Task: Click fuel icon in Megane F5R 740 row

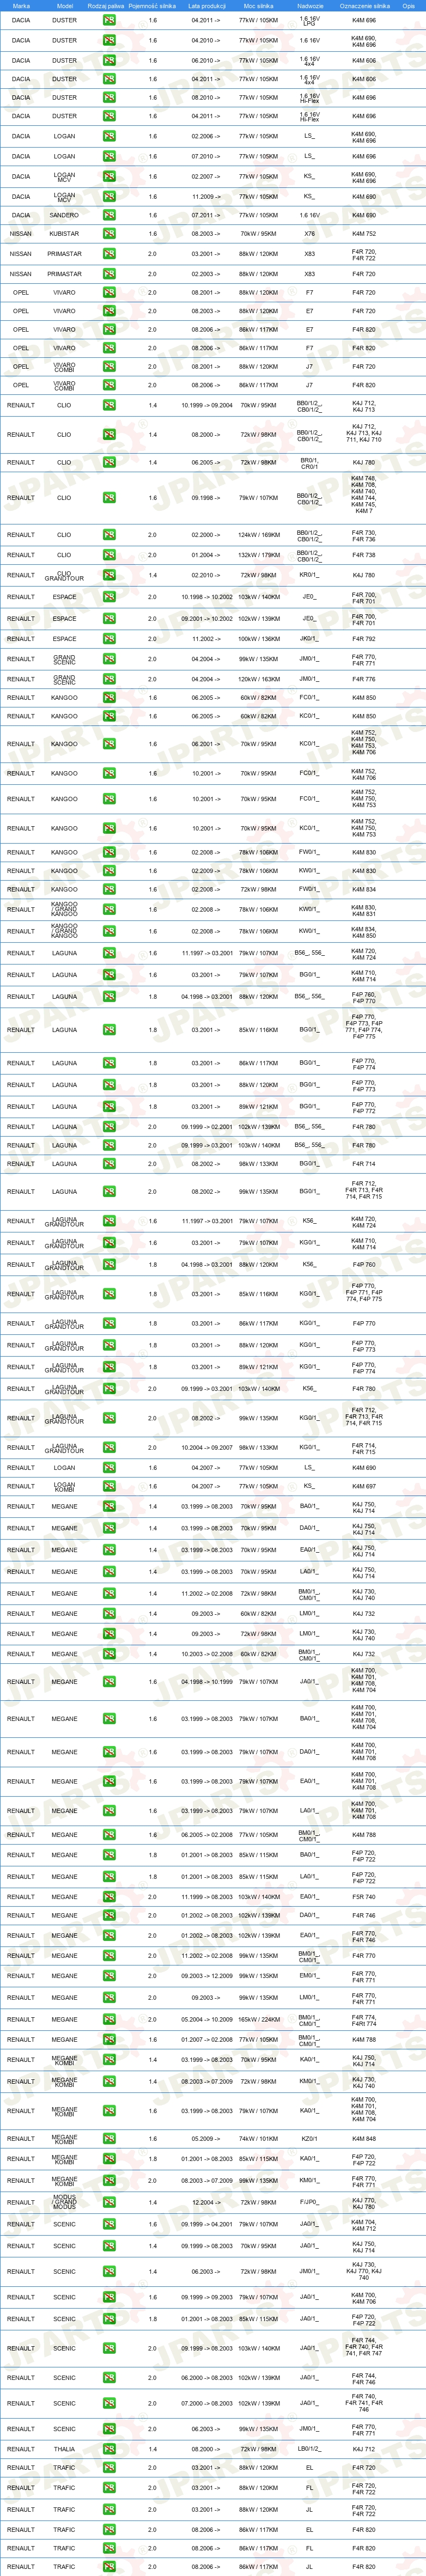Action: click(x=109, y=1896)
